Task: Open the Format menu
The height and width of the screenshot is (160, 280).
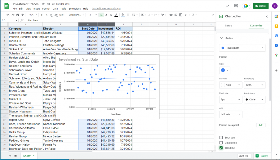Action: pos(46,9)
